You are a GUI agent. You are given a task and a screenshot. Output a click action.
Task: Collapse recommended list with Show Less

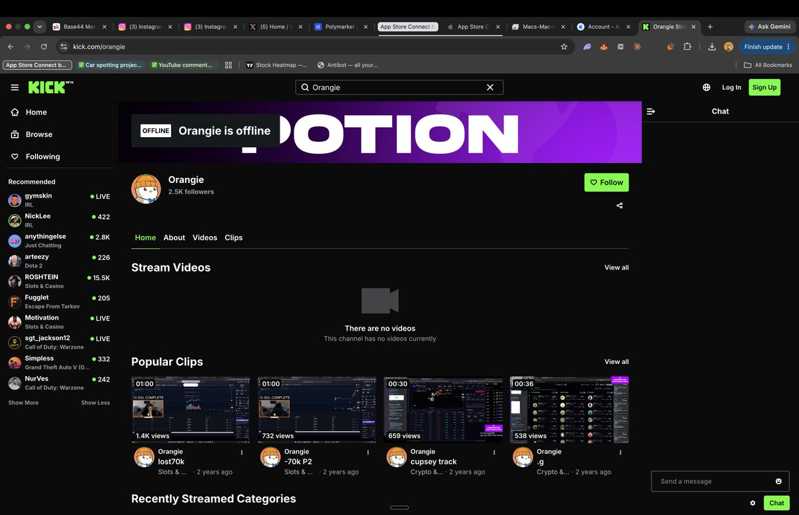click(96, 403)
